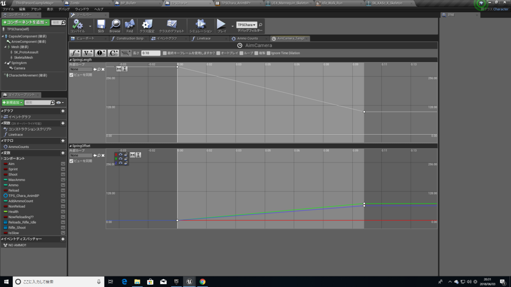Save the blueprint with 保存 icon
511x287 pixels.
(101, 26)
